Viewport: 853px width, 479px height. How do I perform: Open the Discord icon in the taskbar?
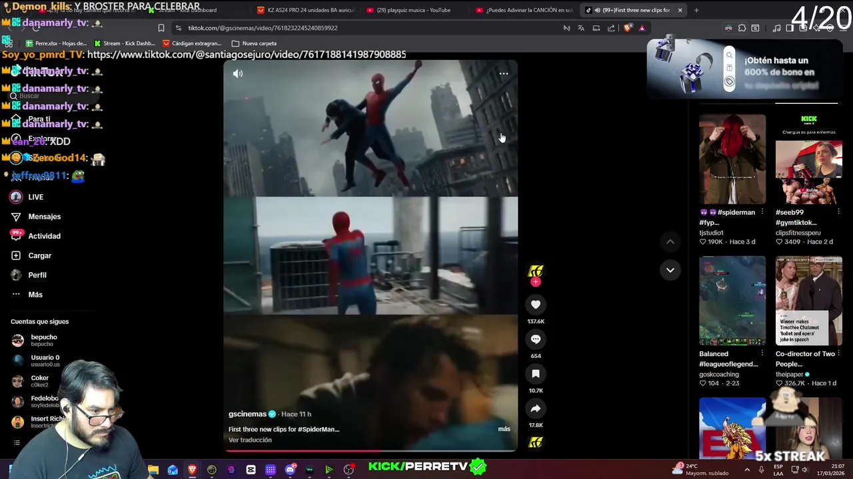[290, 470]
